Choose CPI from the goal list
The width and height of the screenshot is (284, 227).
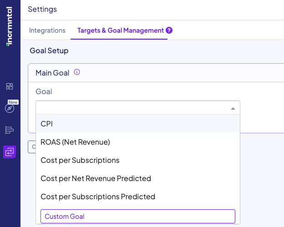pos(47,124)
